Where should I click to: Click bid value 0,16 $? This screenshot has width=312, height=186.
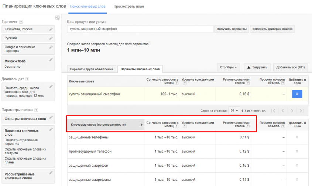click(x=244, y=94)
